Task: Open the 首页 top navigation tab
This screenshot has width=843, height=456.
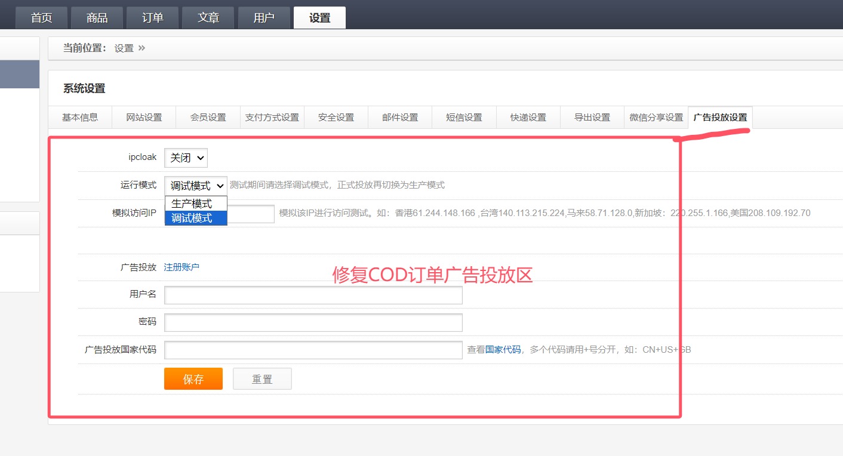Action: pos(42,18)
